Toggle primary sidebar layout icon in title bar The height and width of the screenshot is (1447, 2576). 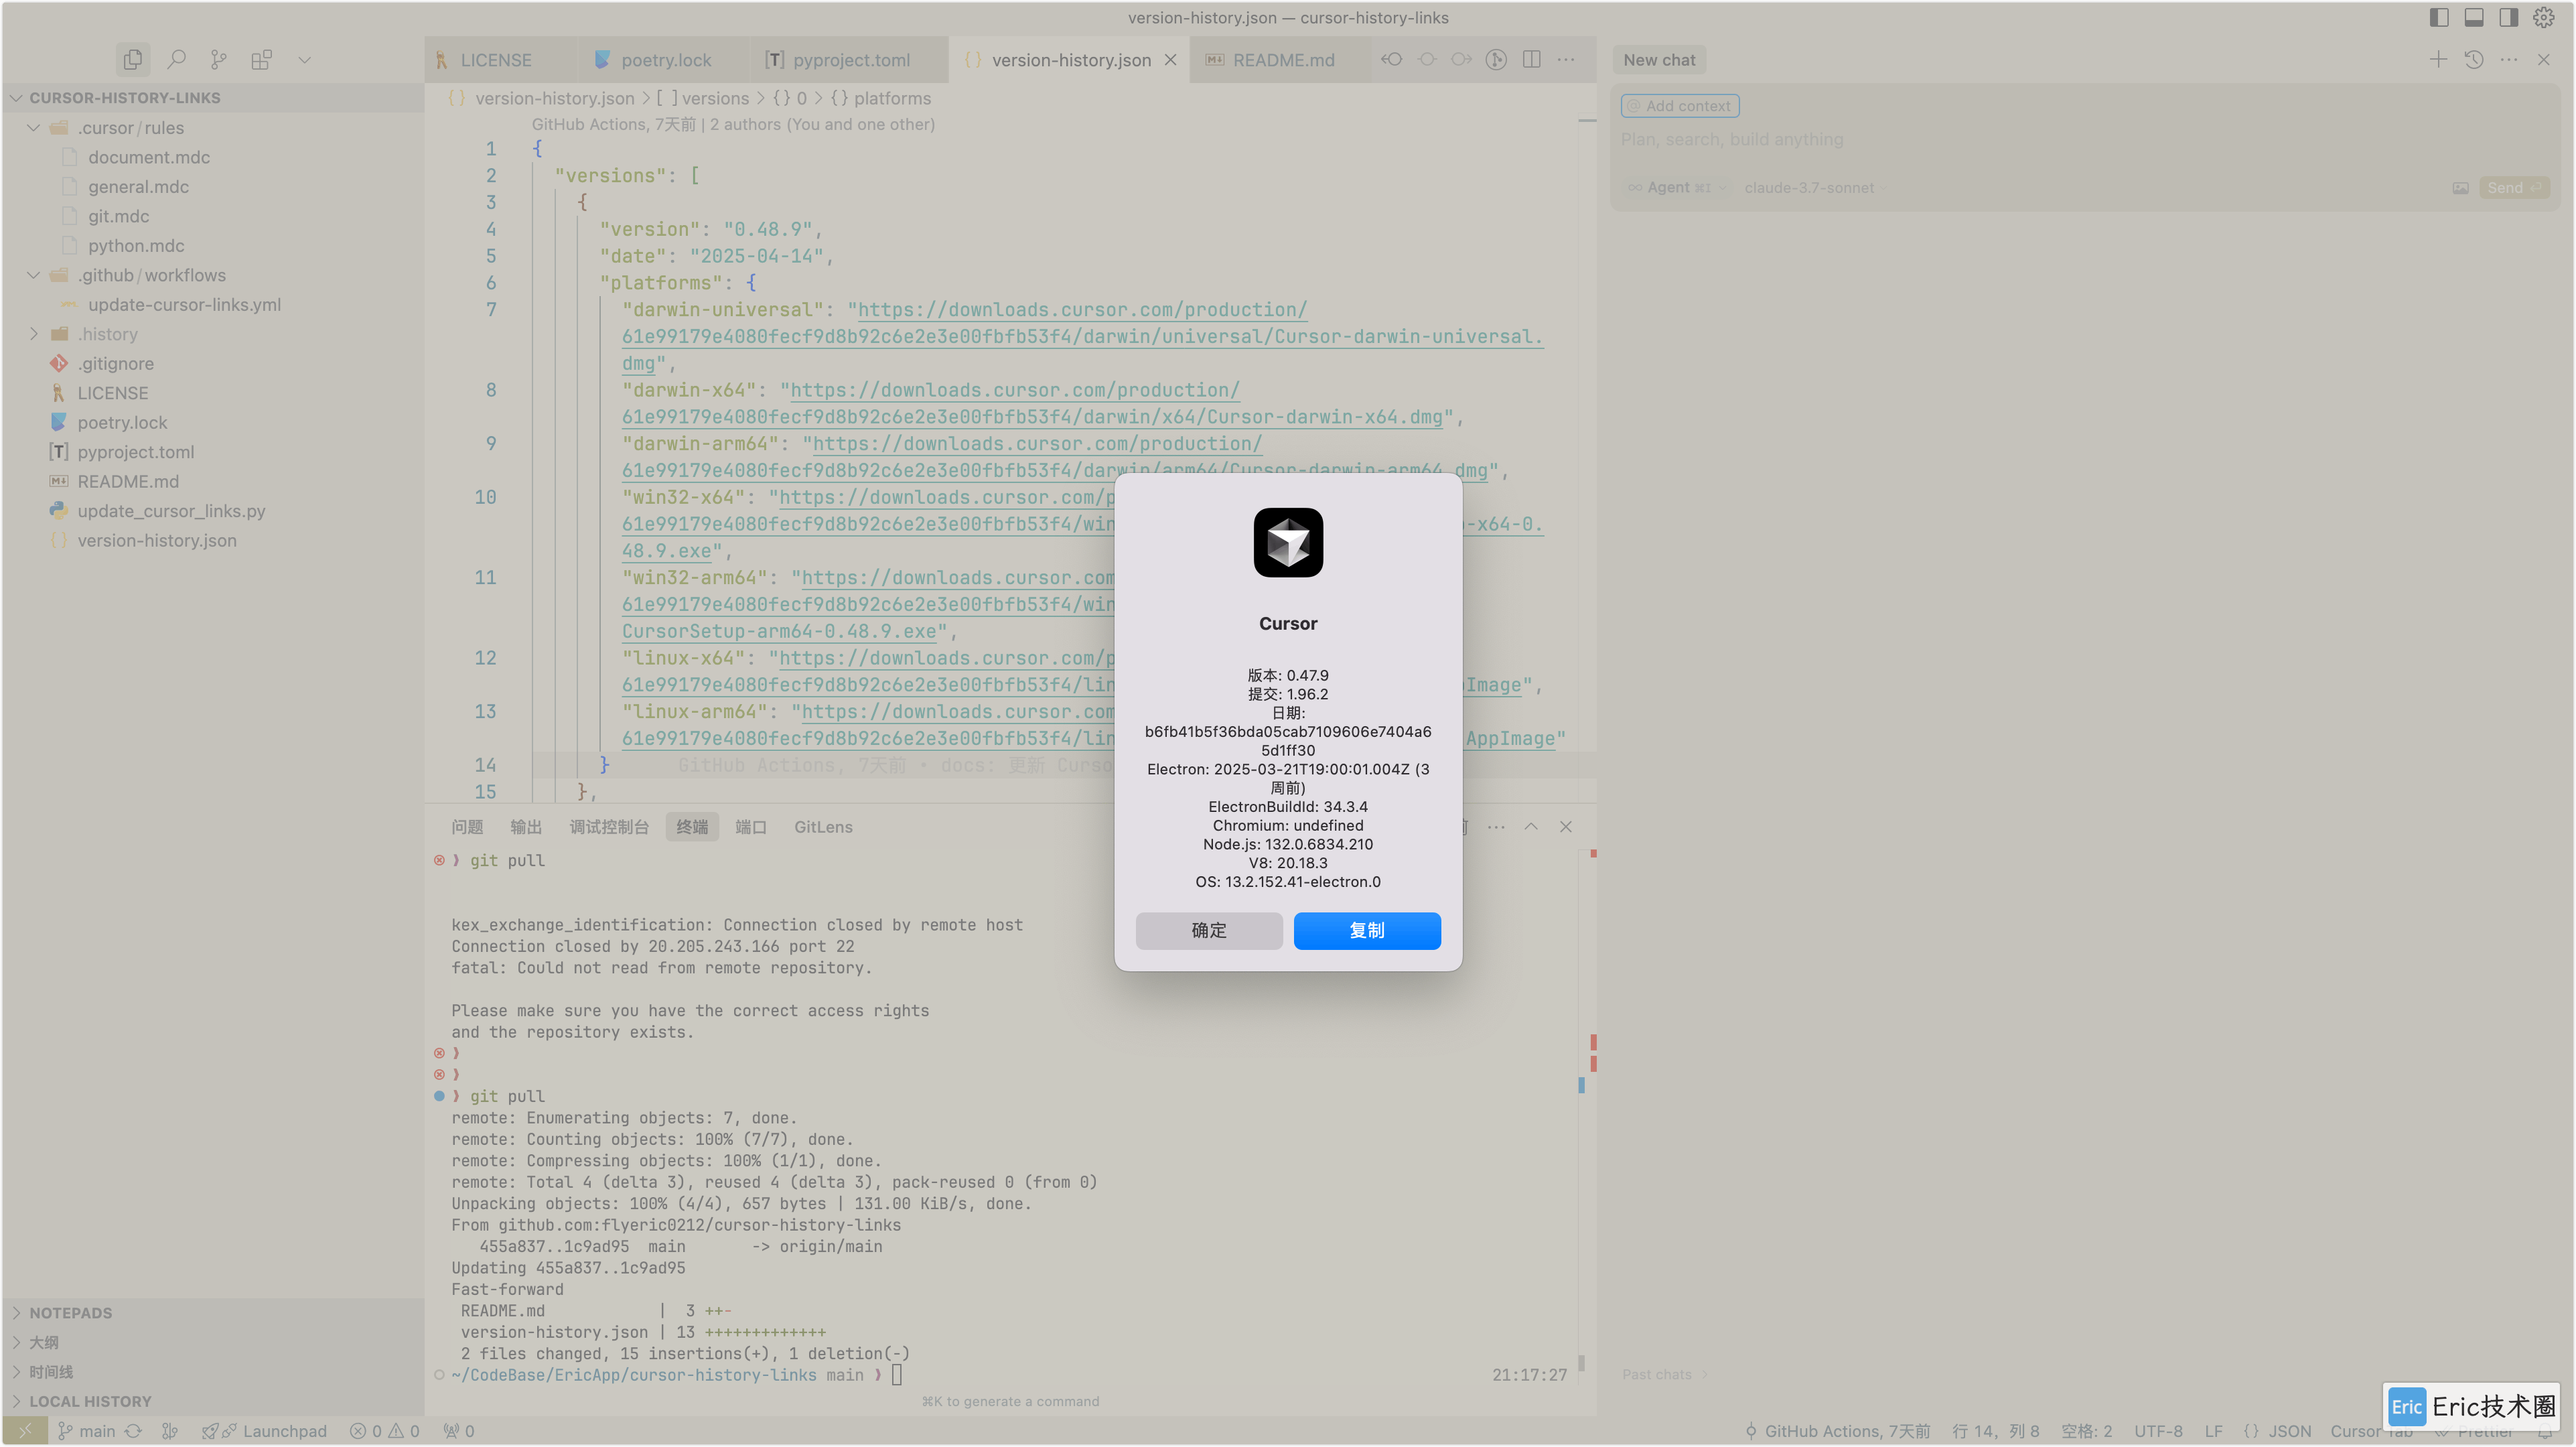tap(2439, 18)
